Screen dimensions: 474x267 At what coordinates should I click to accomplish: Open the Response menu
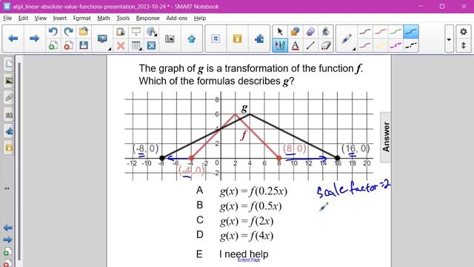(x=147, y=18)
